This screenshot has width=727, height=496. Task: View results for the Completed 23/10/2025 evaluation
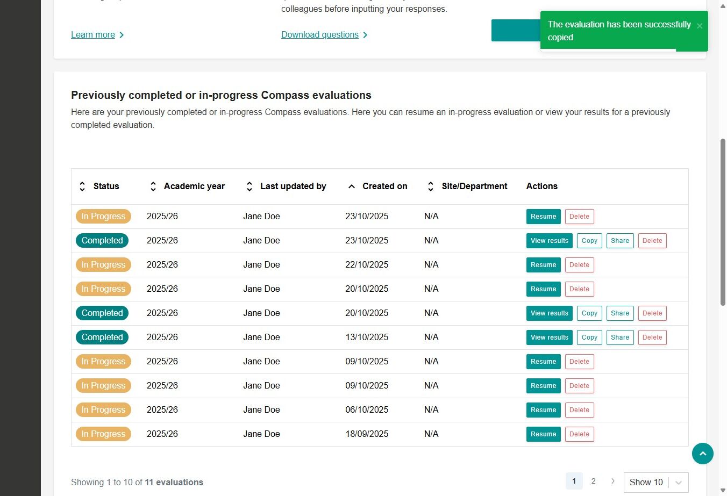[x=550, y=241]
